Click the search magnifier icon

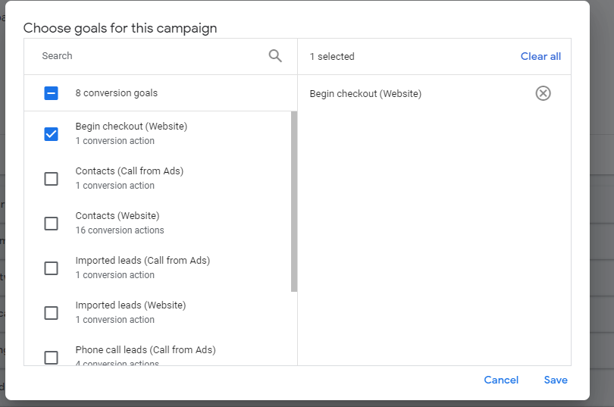click(275, 56)
